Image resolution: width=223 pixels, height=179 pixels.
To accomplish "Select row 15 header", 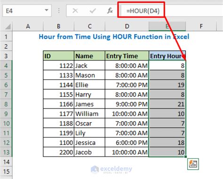I will pos(6,171).
